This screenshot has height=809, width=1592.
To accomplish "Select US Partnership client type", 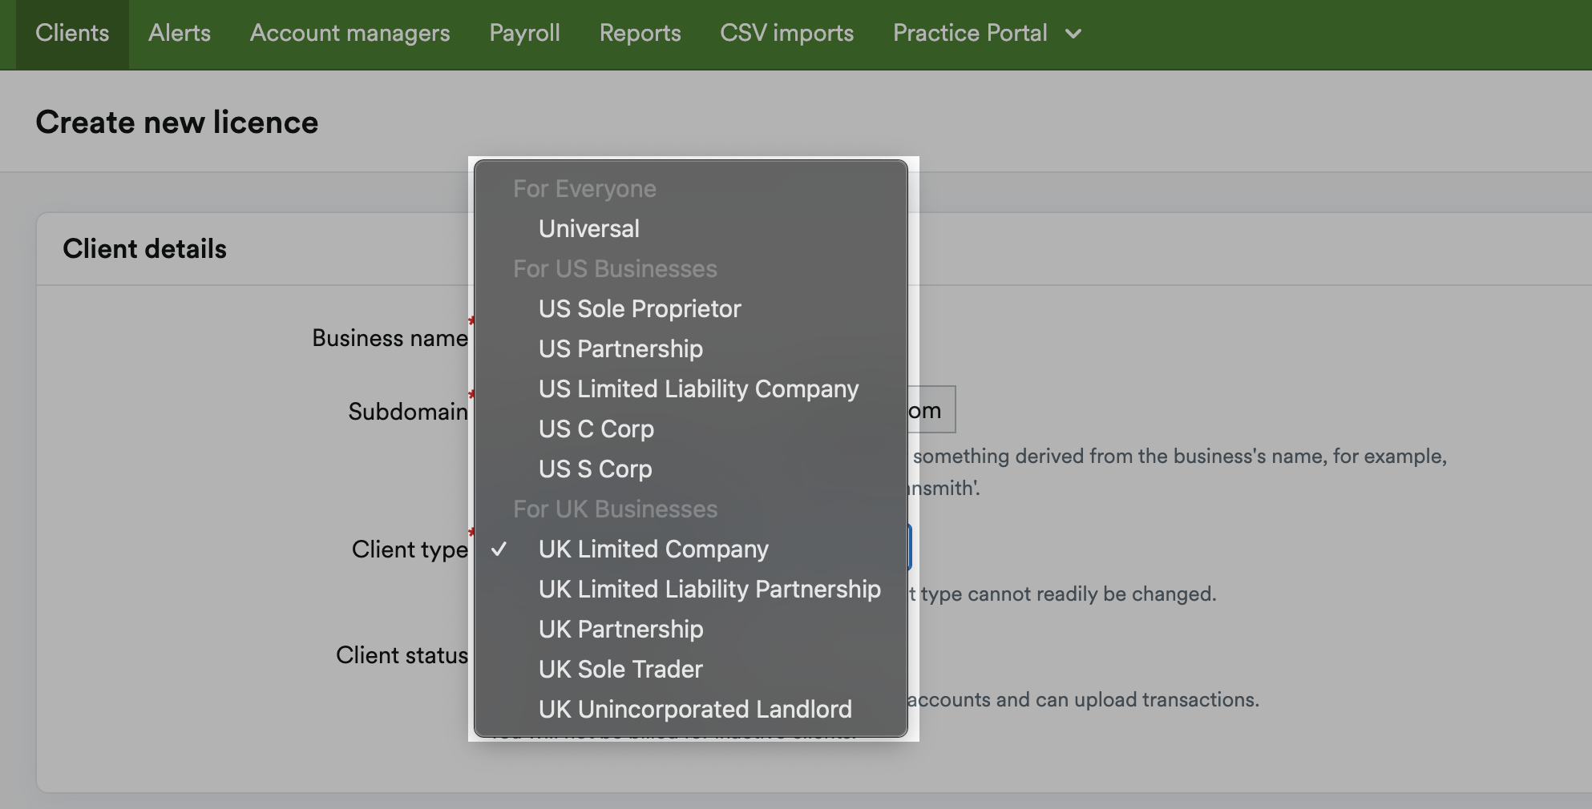I will tap(620, 348).
